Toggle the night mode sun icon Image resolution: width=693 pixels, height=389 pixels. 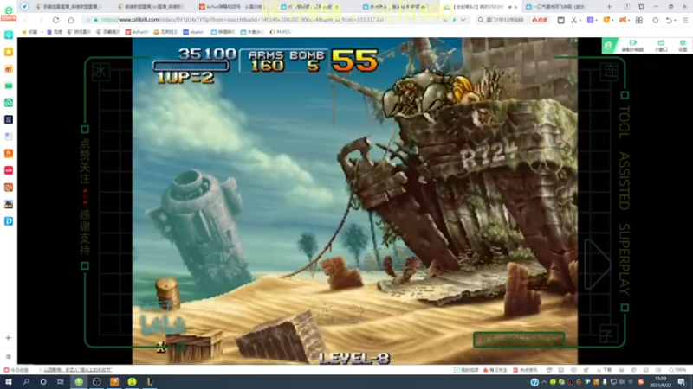(656, 20)
